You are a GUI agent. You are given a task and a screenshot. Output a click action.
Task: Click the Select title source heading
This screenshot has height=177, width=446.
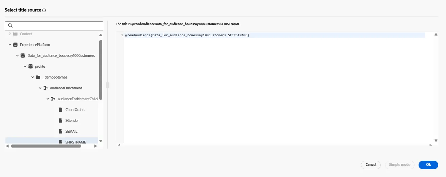[x=23, y=10]
